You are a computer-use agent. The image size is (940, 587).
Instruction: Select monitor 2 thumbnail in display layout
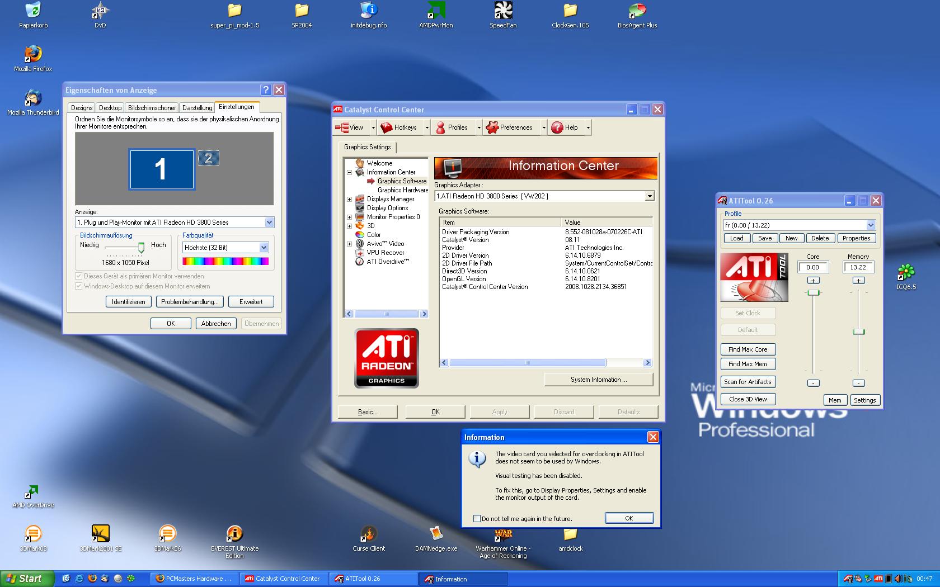pyautogui.click(x=208, y=158)
